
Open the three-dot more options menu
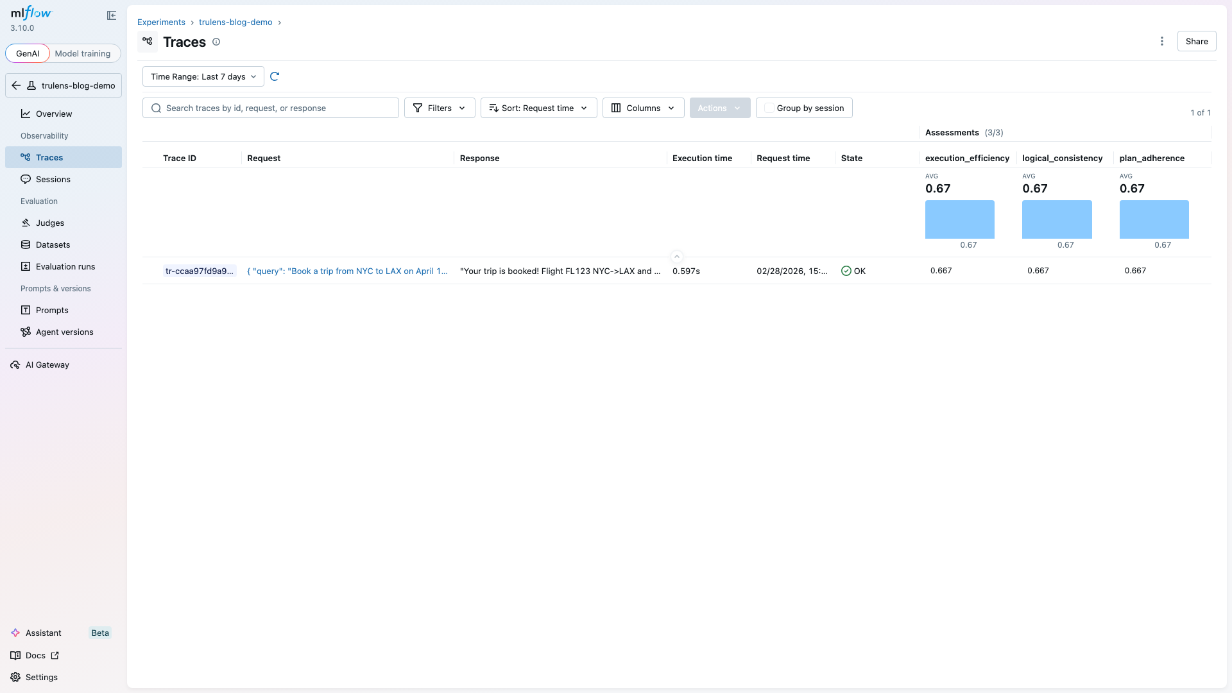1161,41
